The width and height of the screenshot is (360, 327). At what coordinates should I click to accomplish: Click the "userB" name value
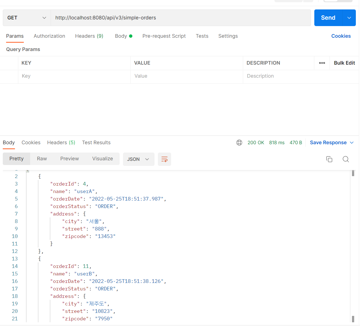[x=84, y=274]
